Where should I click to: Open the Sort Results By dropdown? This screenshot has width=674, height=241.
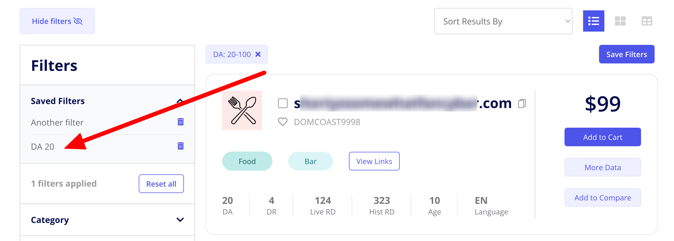(x=503, y=21)
